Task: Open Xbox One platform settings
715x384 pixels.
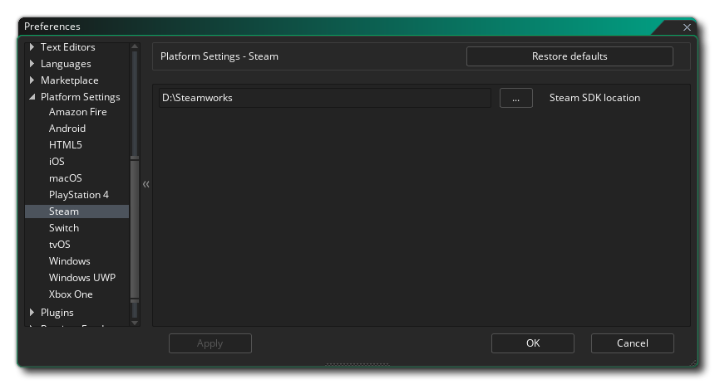Action: click(71, 294)
